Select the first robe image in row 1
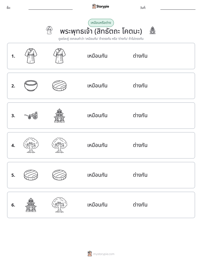The height and width of the screenshot is (262, 202). click(31, 56)
